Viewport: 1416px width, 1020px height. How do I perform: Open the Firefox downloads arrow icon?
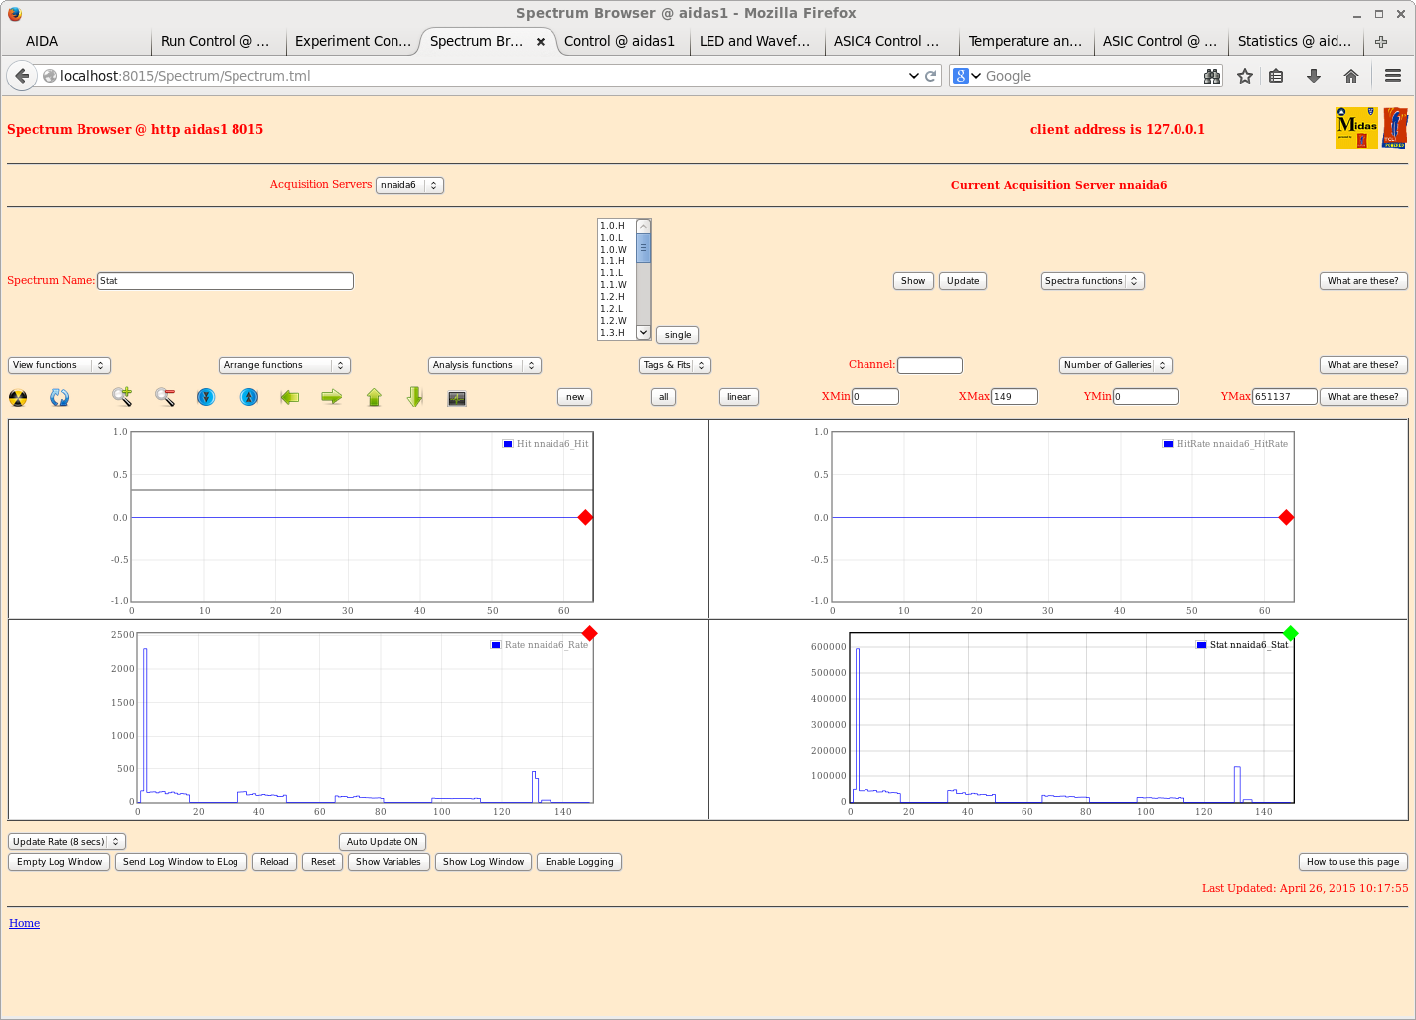[x=1314, y=76]
